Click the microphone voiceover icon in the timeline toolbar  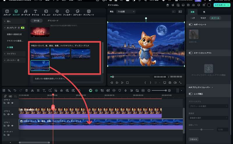click(126, 91)
